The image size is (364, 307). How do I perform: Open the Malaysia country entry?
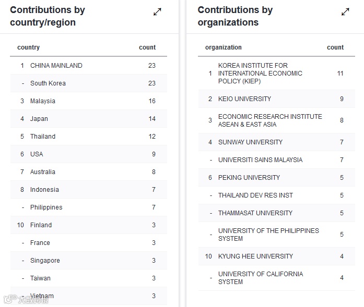pyautogui.click(x=89, y=101)
